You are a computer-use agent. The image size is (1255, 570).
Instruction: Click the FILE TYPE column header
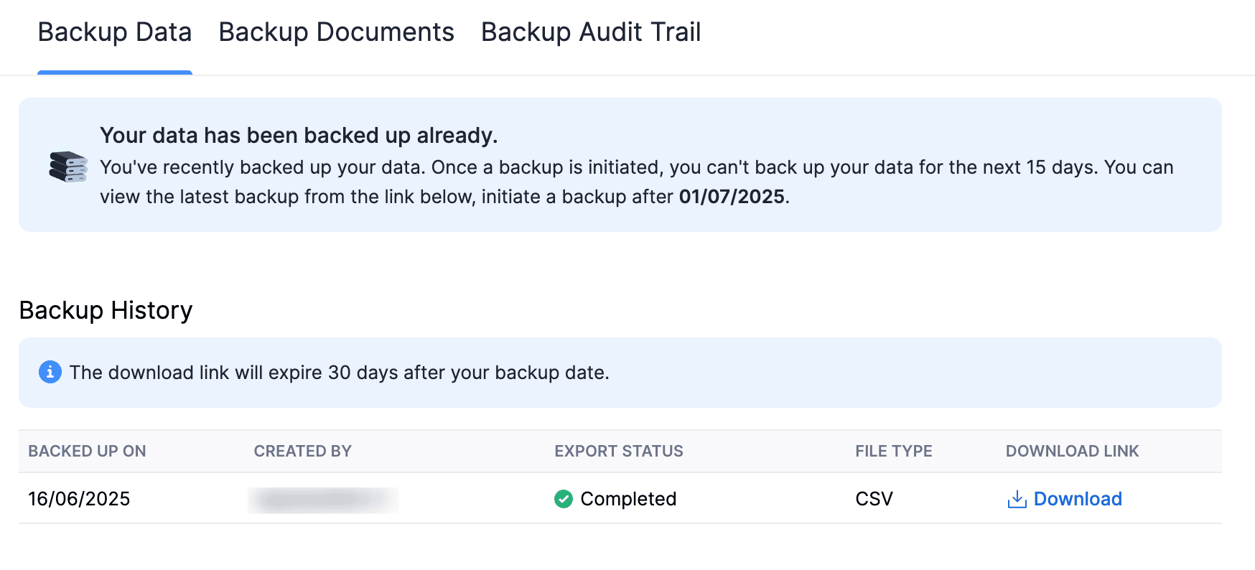(893, 451)
